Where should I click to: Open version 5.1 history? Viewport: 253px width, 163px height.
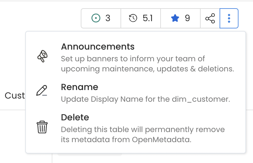point(147,18)
